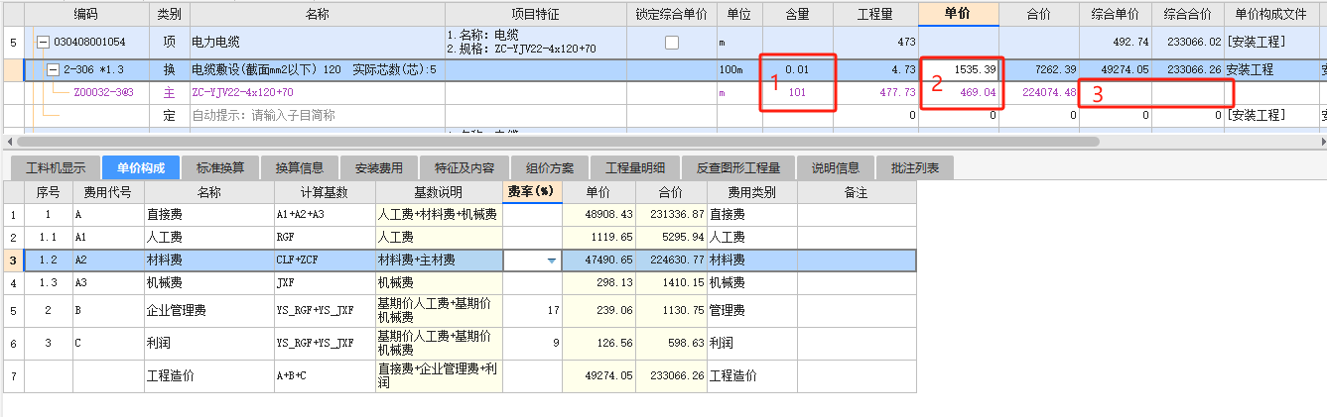The width and height of the screenshot is (1327, 417).
Task: Select the 49274.05 综合单价 cell in top table
Action: 1115,70
